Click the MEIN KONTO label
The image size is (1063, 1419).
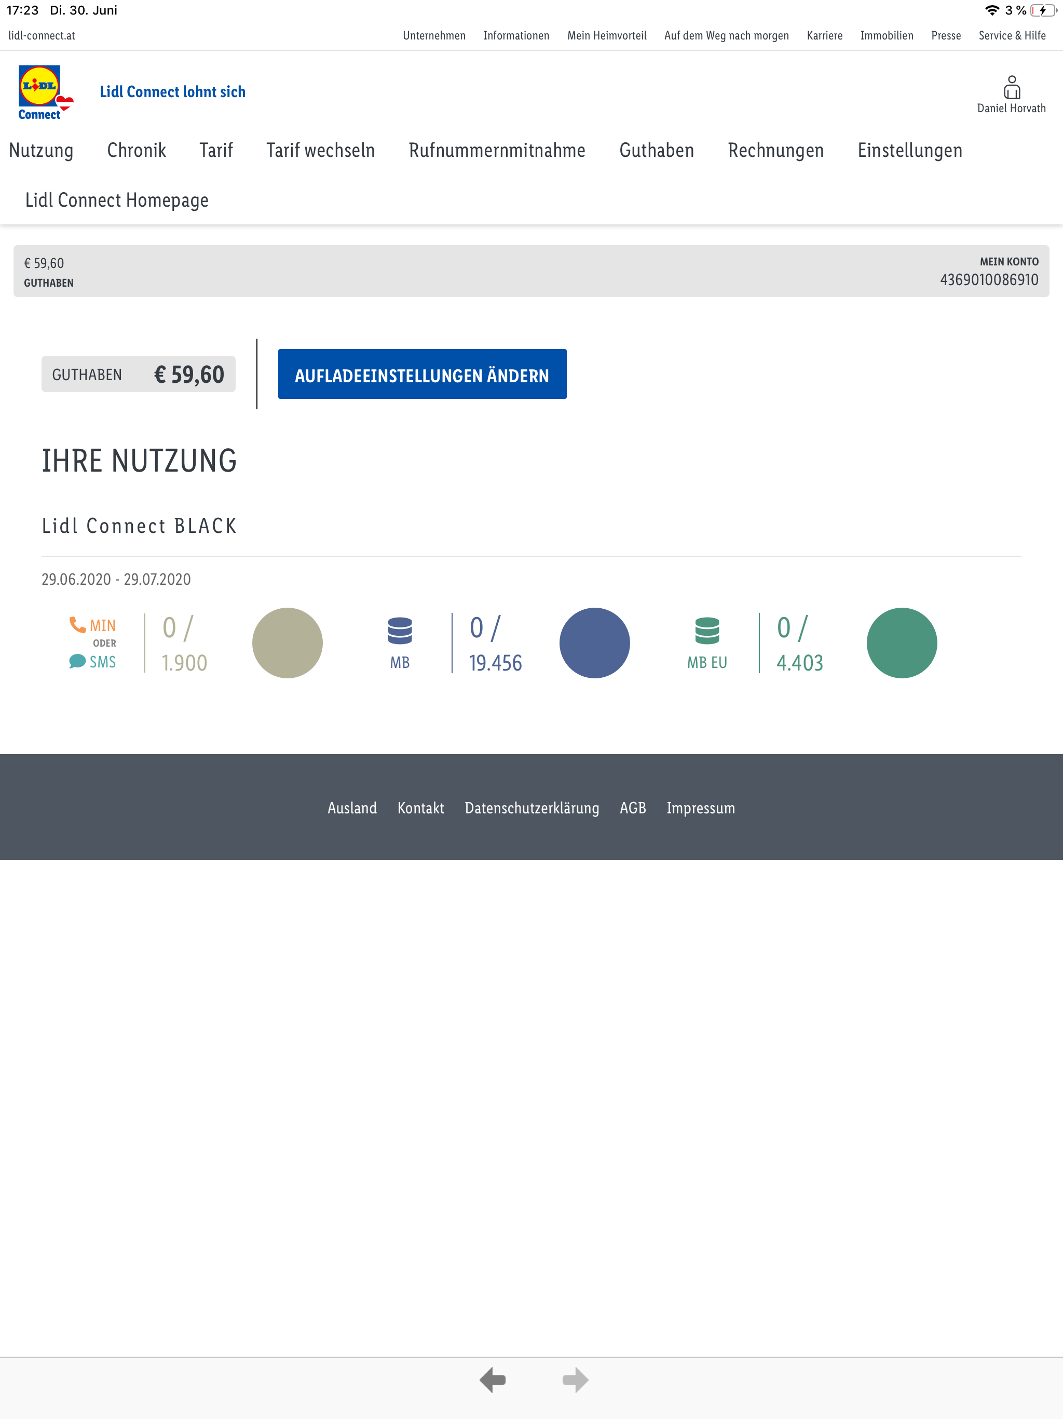pyautogui.click(x=1009, y=262)
